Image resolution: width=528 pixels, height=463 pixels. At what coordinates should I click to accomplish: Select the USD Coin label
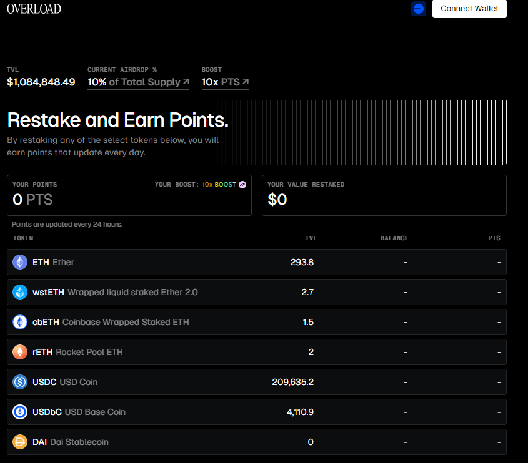click(x=79, y=382)
